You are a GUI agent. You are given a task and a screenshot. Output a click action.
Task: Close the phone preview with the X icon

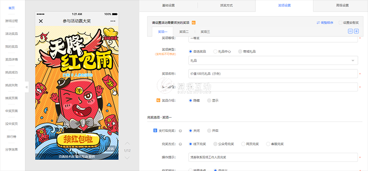41,21
